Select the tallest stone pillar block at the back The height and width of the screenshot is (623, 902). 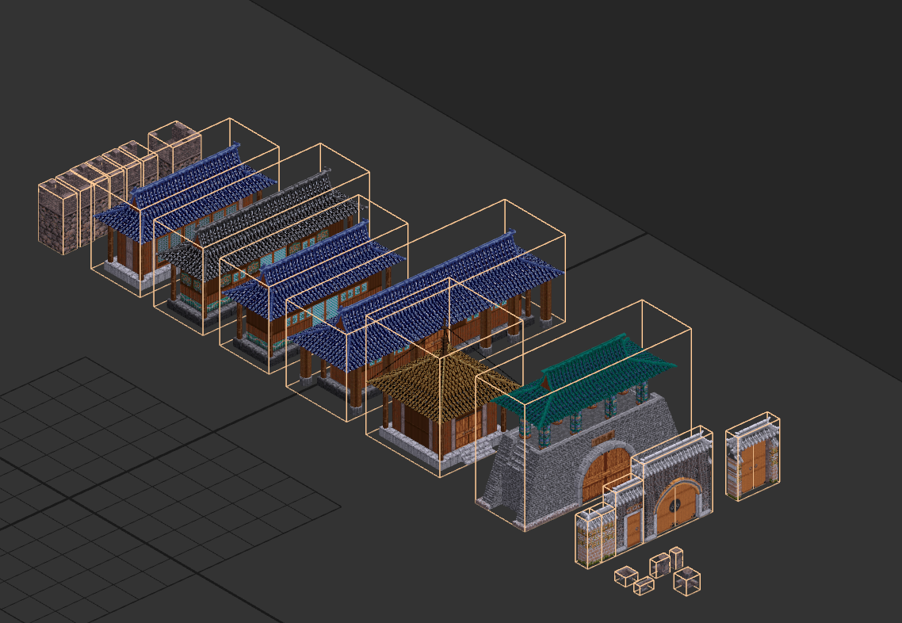coord(175,148)
